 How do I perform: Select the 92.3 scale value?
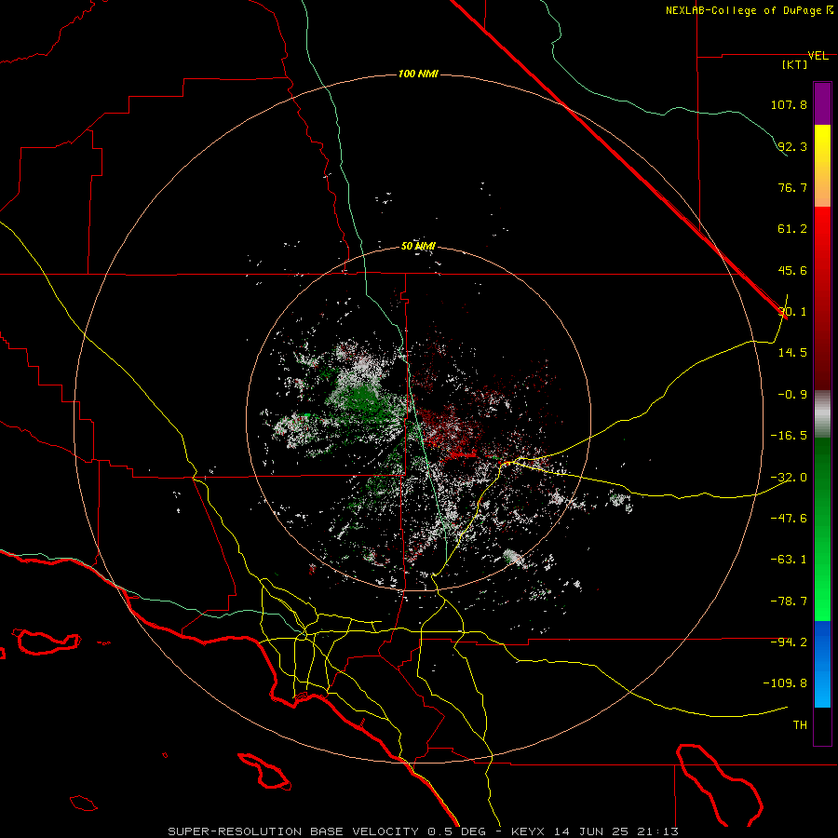coord(792,146)
